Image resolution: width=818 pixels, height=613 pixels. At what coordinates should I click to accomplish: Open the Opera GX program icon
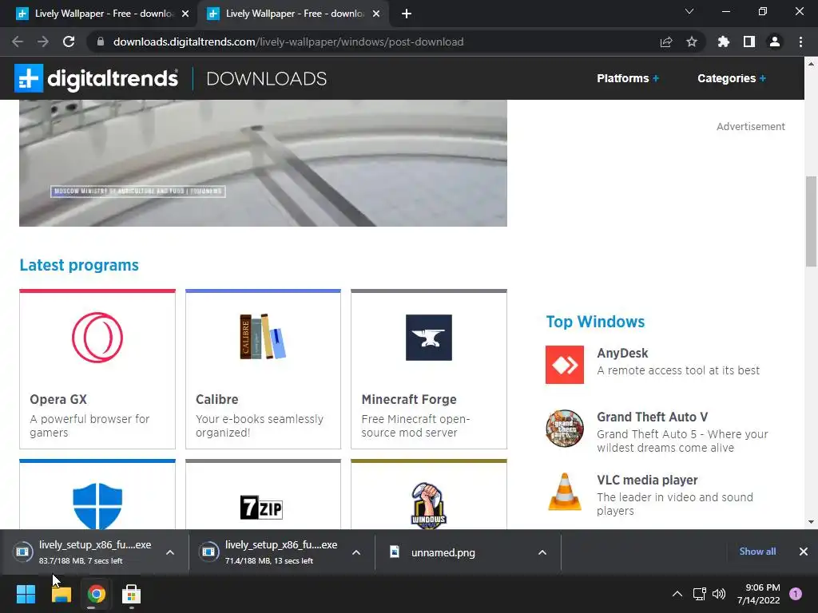(97, 338)
